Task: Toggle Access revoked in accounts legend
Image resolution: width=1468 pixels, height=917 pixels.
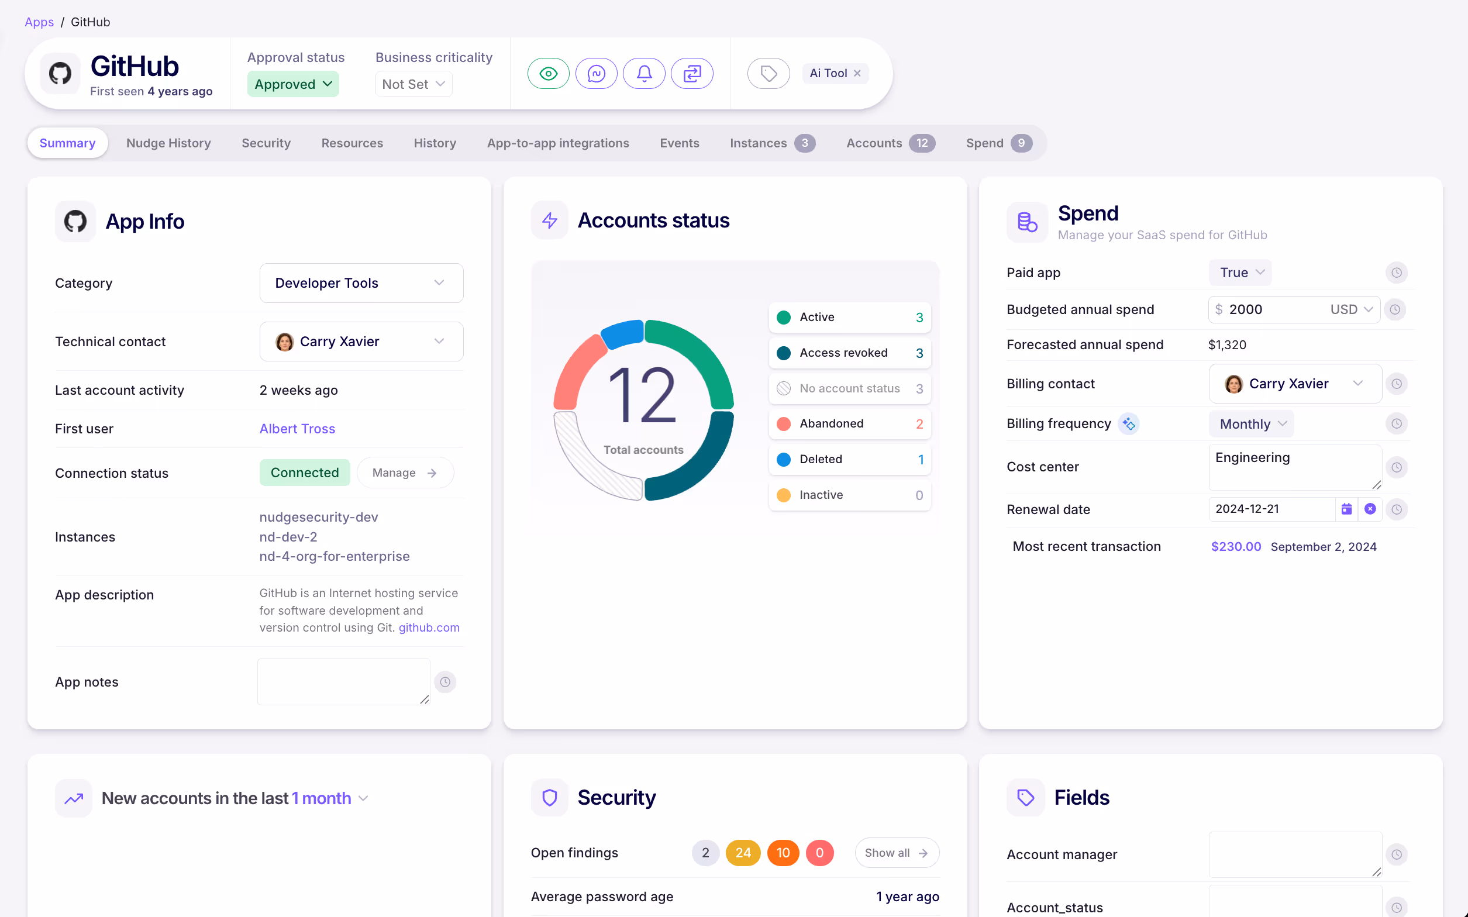Action: [850, 353]
